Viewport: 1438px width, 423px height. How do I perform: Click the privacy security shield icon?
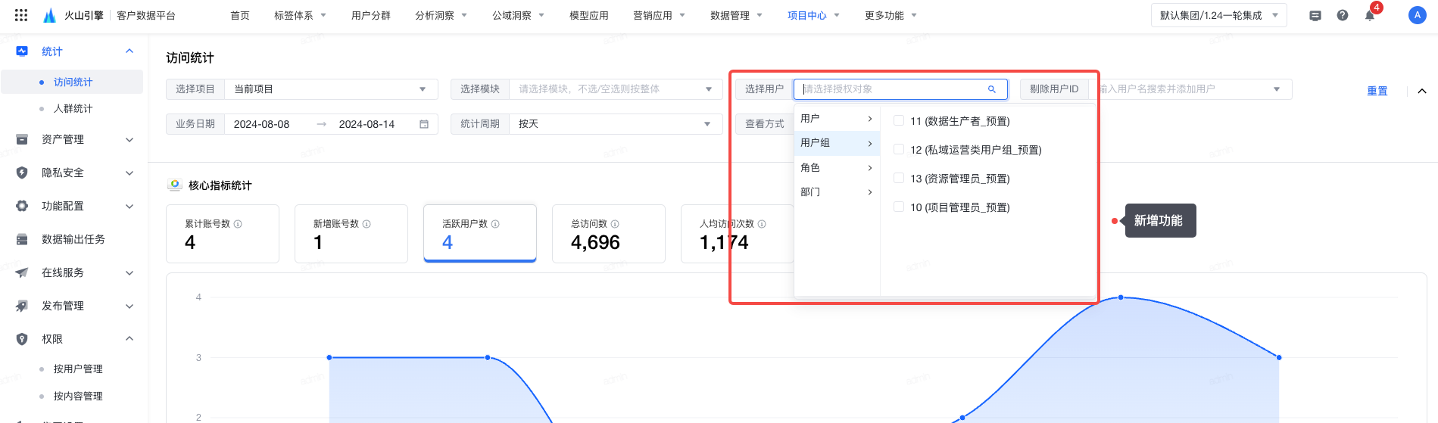click(x=22, y=173)
